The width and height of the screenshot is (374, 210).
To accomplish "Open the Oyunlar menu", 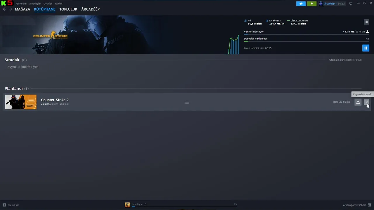I will click(48, 4).
